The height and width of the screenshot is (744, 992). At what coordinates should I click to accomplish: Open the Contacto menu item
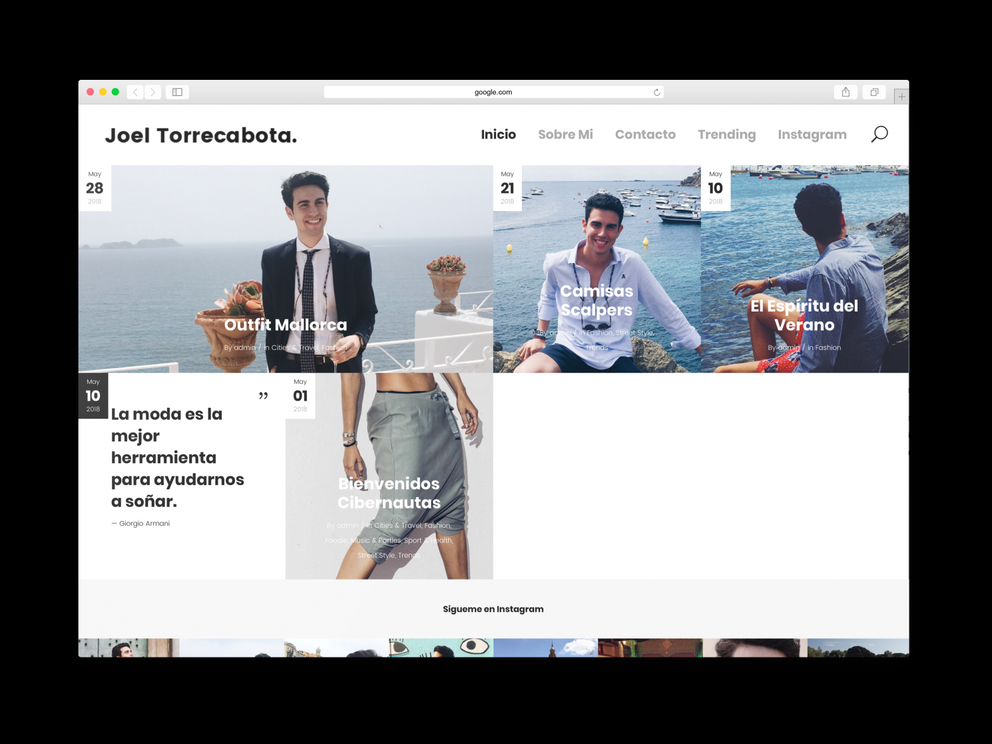pyautogui.click(x=645, y=134)
